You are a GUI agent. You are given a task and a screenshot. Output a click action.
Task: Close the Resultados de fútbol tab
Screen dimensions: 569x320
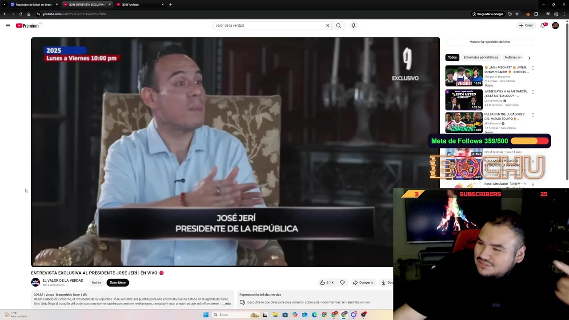57,4
